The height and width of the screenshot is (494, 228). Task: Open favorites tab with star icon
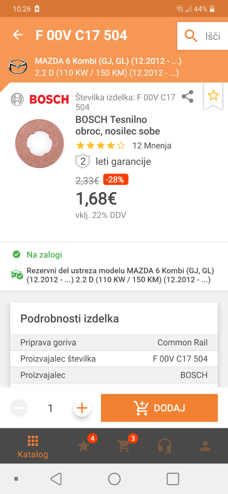coord(84,446)
